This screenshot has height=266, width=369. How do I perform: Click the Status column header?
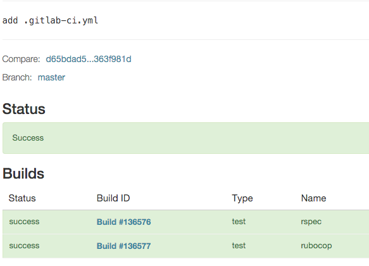[x=22, y=198]
